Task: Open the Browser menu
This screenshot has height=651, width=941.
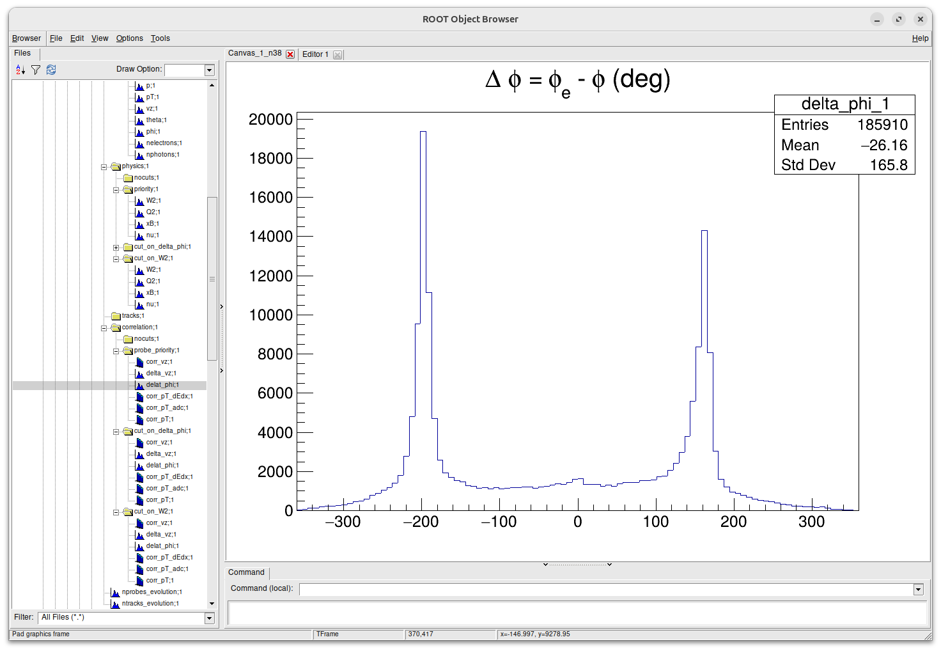Action: pyautogui.click(x=26, y=38)
